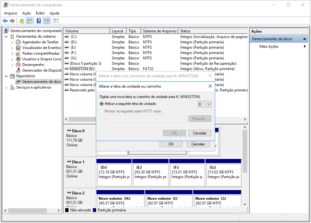Image resolution: width=311 pixels, height=223 pixels.
Task: Toggle the Show/Hide Console Tree toolbar icon
Action: pyautogui.click(x=30, y=21)
